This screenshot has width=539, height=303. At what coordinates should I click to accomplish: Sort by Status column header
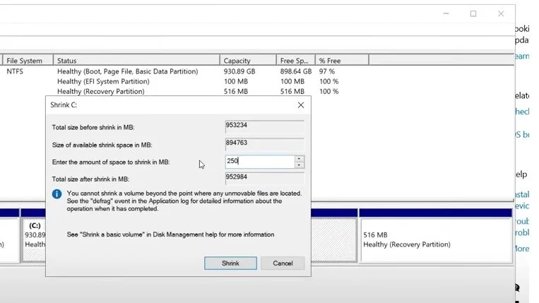pyautogui.click(x=136, y=61)
